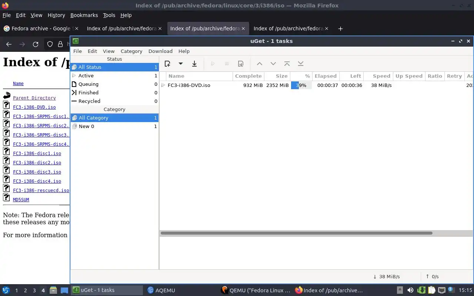Open the uGet Download menu

click(160, 51)
